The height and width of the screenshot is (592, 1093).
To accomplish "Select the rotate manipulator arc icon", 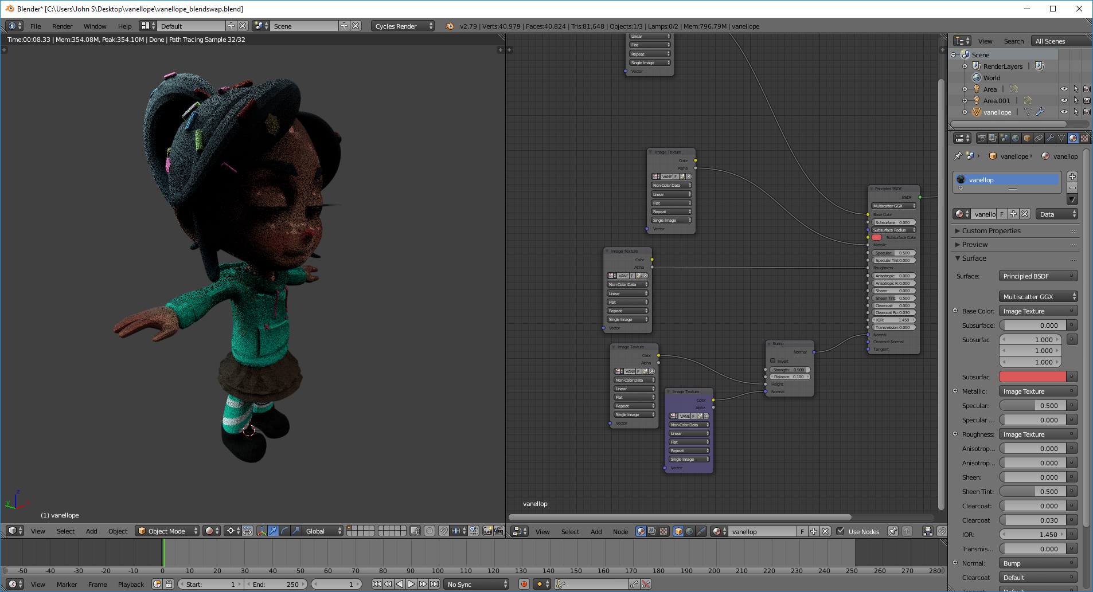I will (x=284, y=531).
